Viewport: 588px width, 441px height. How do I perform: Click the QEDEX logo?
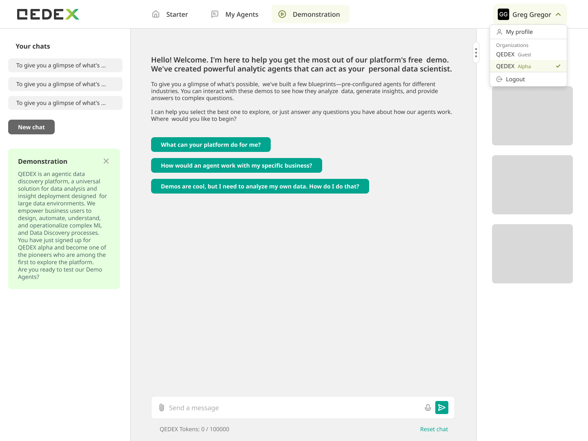48,14
